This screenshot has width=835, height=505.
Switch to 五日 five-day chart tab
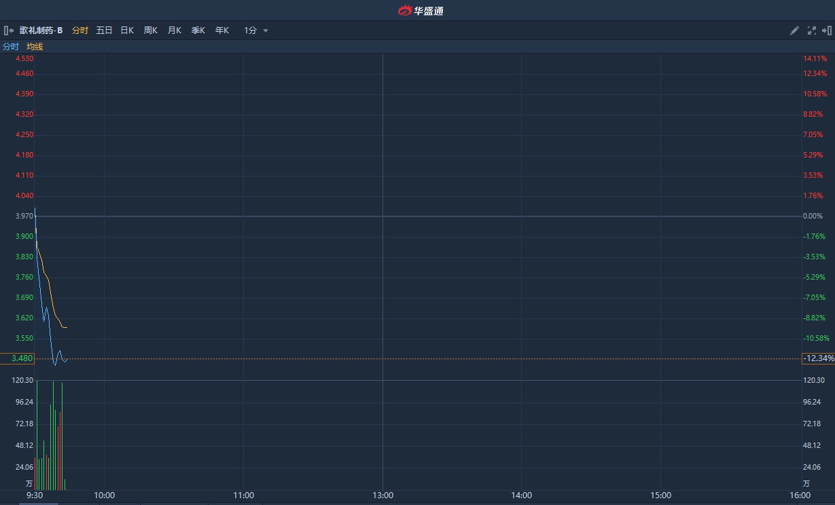tap(104, 31)
